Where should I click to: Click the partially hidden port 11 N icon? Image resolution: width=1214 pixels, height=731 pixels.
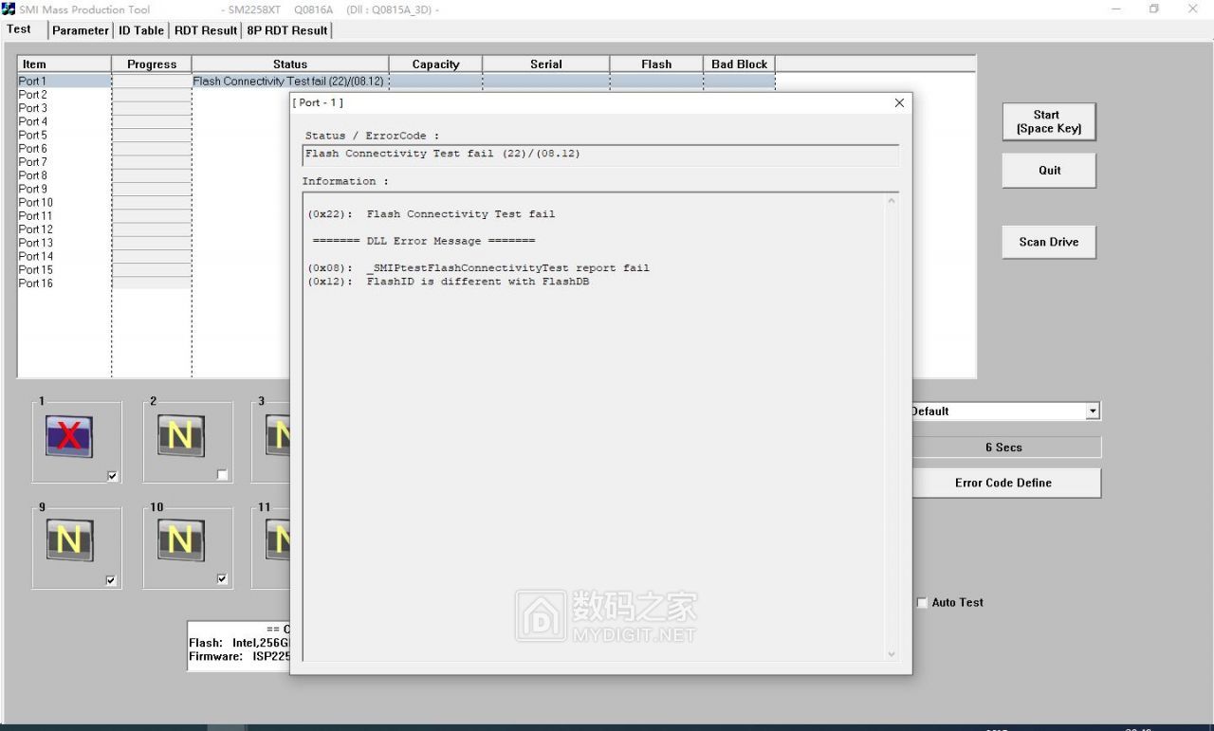tap(278, 539)
